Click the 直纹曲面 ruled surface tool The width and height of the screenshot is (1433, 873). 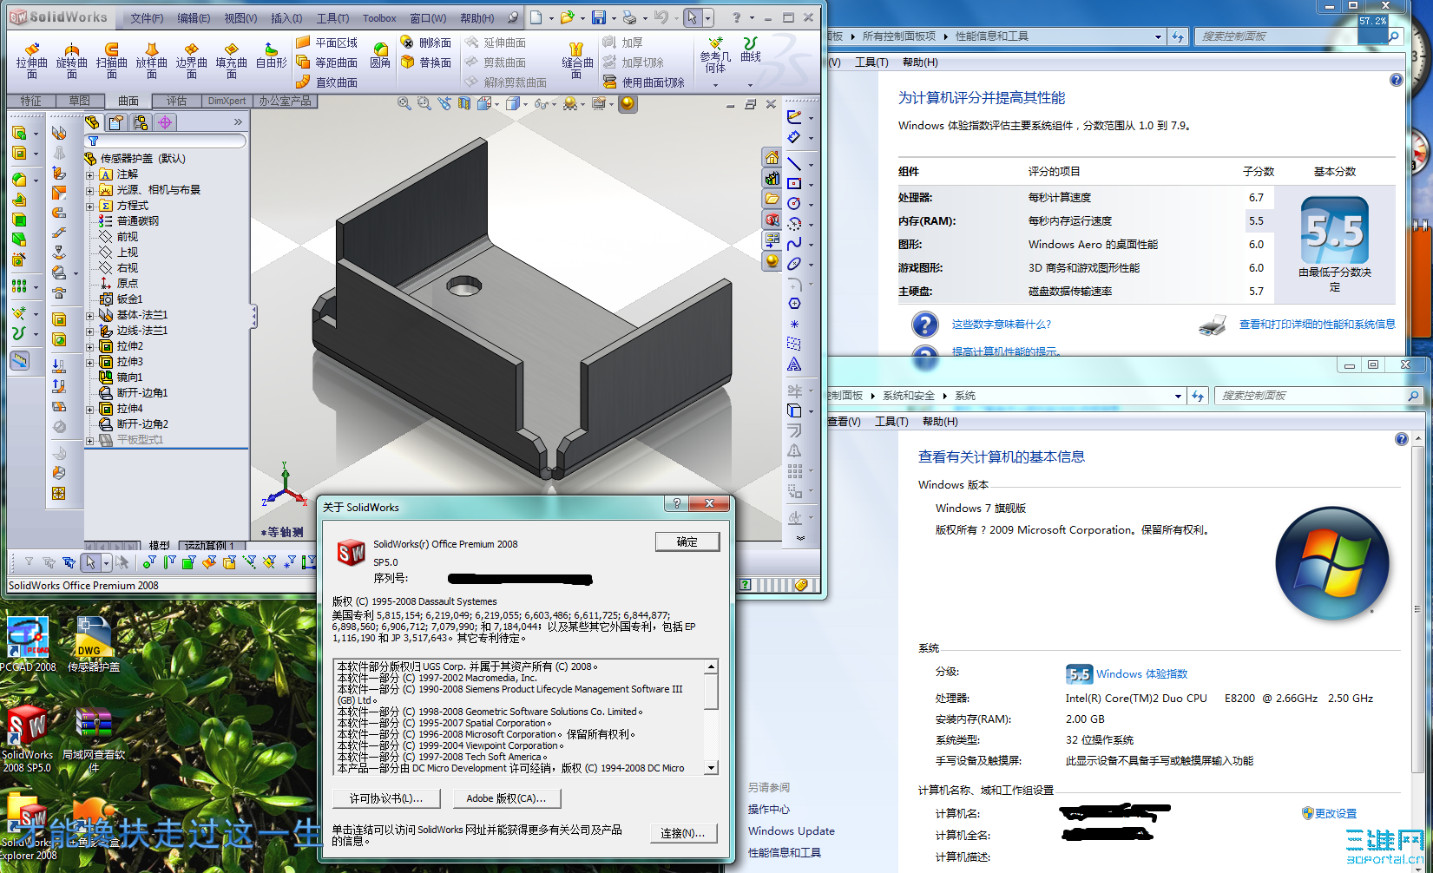click(x=326, y=82)
